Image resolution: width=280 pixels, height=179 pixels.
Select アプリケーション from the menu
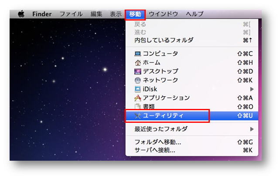click(192, 98)
